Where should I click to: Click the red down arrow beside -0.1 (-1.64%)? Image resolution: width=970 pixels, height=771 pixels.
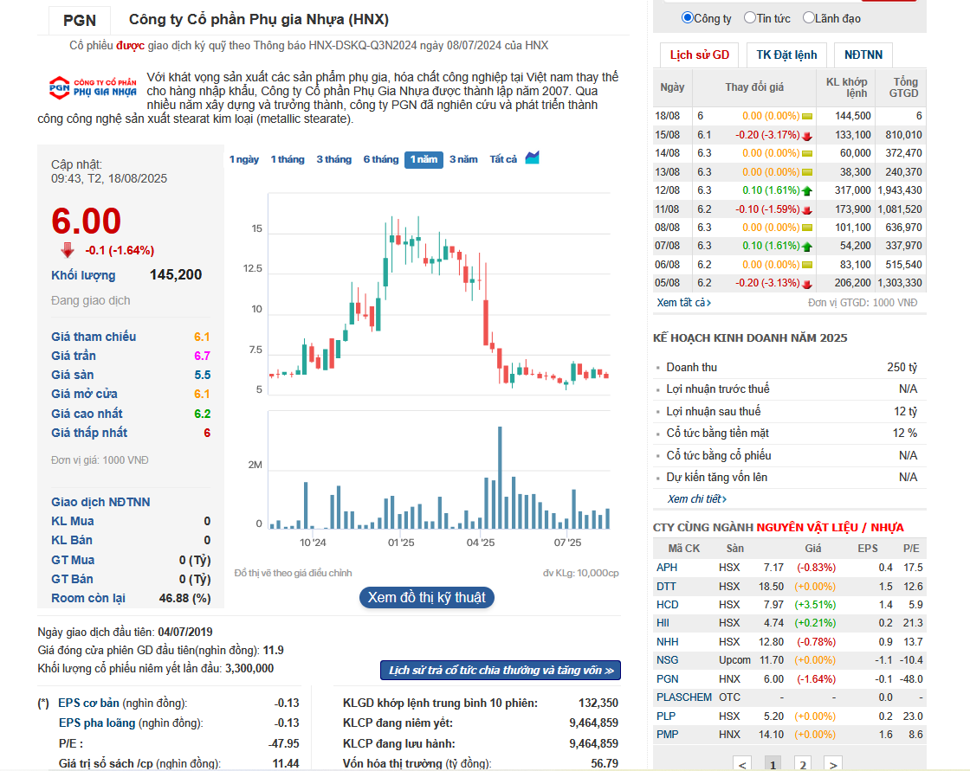[68, 250]
